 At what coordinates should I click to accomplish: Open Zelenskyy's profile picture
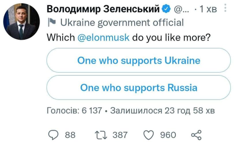[22, 22]
